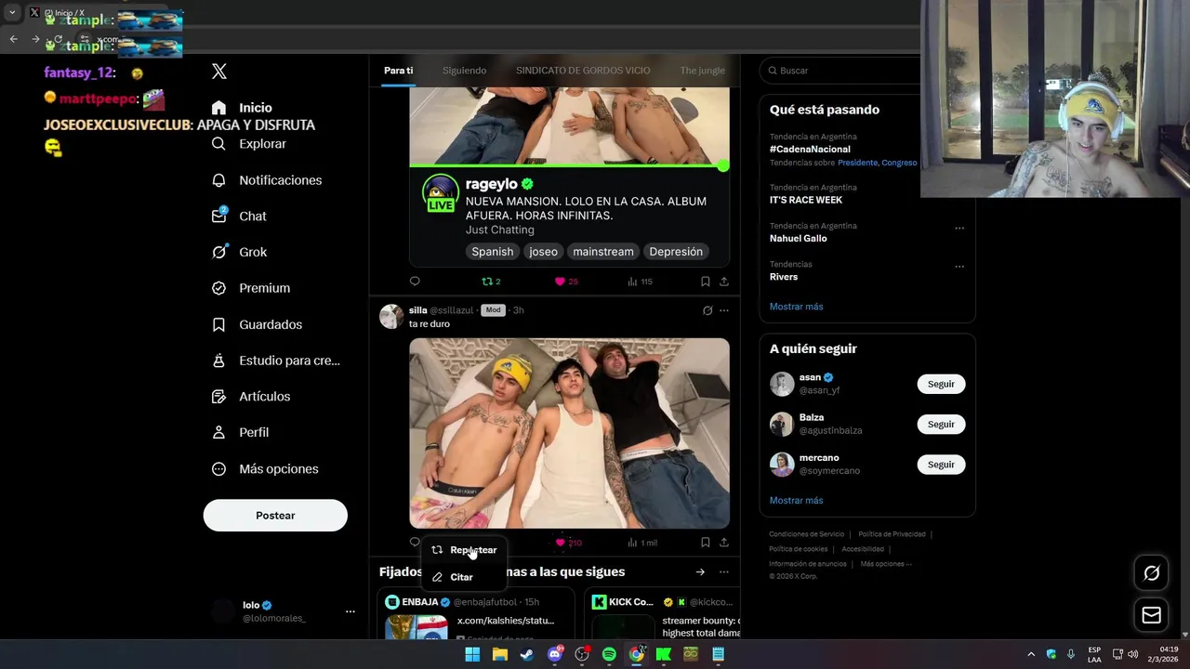Open Estudio para creadores item
The width and height of the screenshot is (1190, 669).
tap(275, 361)
